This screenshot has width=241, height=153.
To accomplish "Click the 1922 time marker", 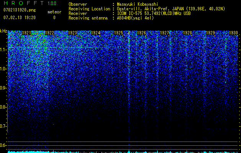I will 50,33.
